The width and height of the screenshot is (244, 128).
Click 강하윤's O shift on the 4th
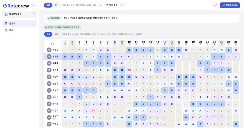(86, 104)
